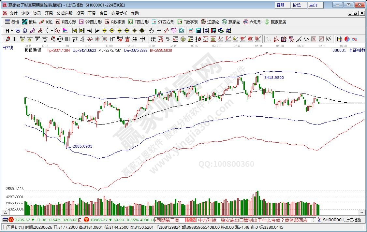Click the yin-yang symbol icon
367x232 pixels.
[347, 39]
